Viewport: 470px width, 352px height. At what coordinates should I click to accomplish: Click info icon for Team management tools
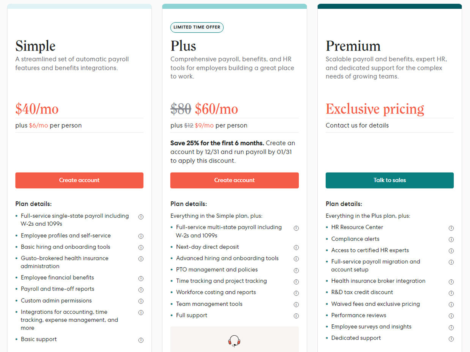coord(296,304)
